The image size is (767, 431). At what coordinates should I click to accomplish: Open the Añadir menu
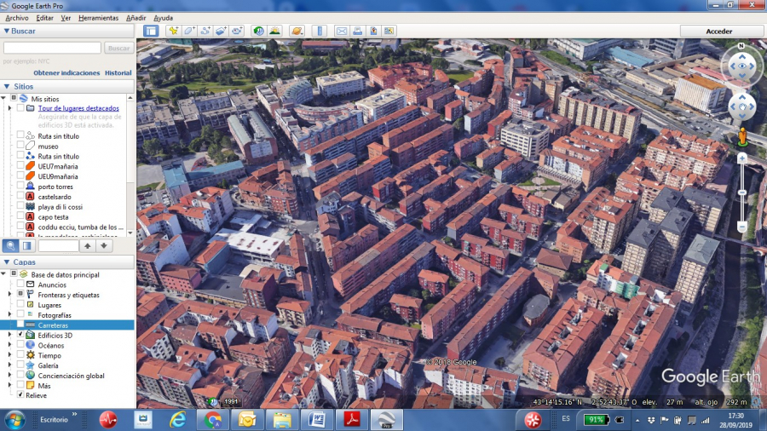coord(136,18)
